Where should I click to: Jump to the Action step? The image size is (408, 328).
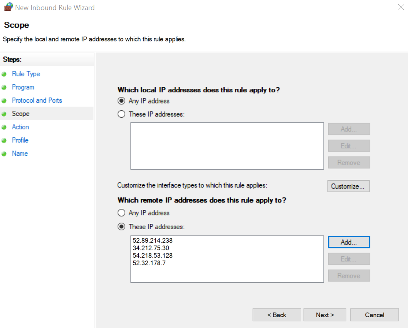(20, 127)
